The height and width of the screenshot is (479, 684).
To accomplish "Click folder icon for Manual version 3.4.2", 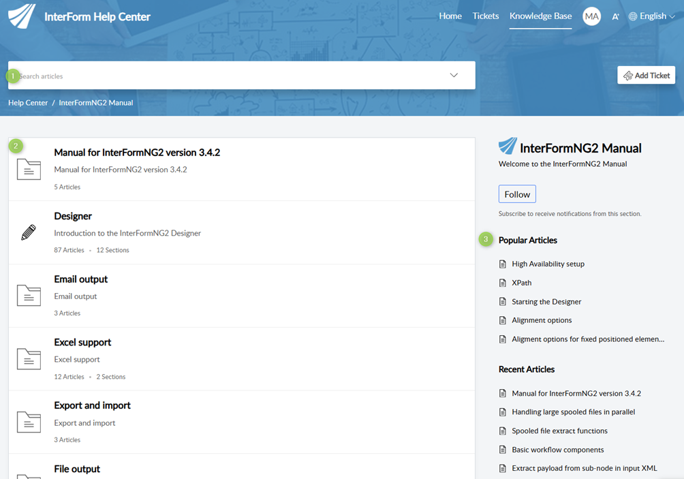I will pyautogui.click(x=29, y=169).
